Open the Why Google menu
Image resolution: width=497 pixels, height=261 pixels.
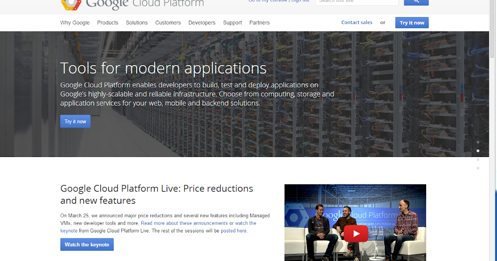75,23
